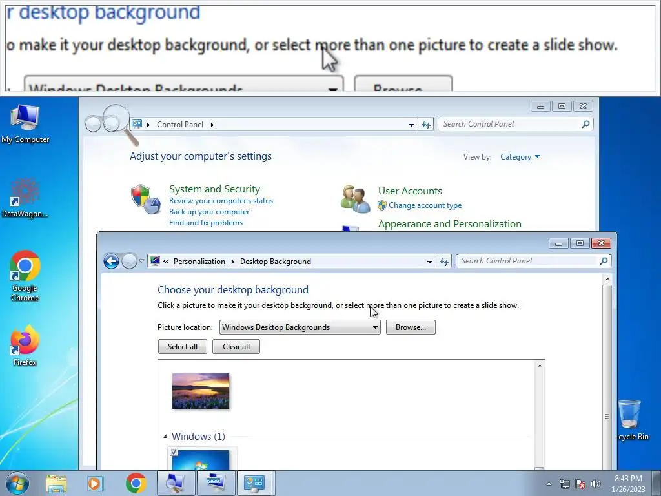The width and height of the screenshot is (661, 496).
Task: Click the User Accounts people icon
Action: pyautogui.click(x=355, y=199)
